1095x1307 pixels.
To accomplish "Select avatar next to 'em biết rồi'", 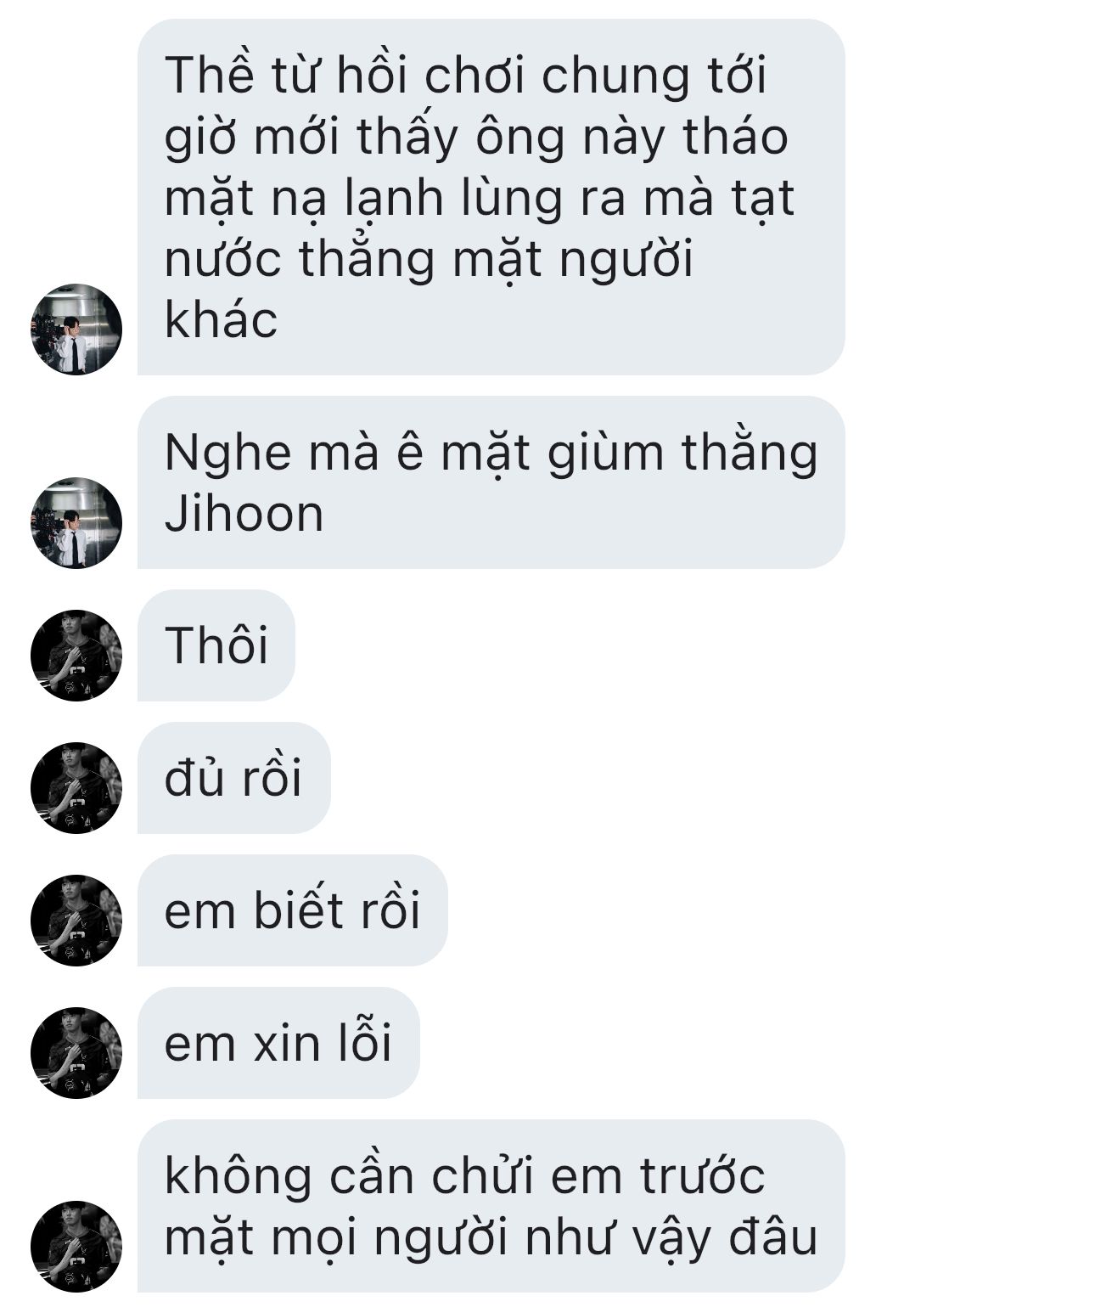I will (76, 920).
